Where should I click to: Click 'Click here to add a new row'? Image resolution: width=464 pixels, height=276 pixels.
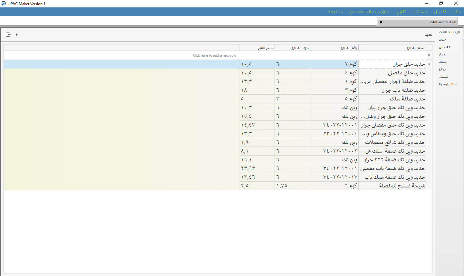tap(214, 55)
